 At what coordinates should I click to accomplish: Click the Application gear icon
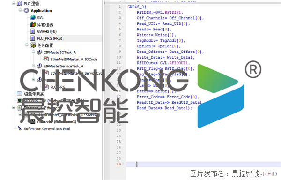(x=26, y=11)
